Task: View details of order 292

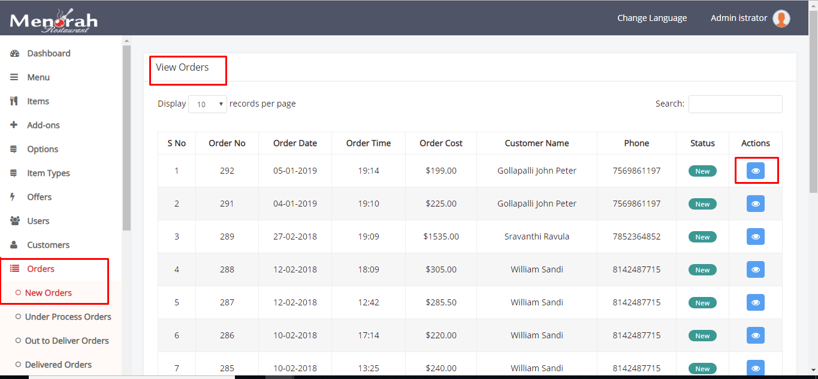Action: click(755, 171)
